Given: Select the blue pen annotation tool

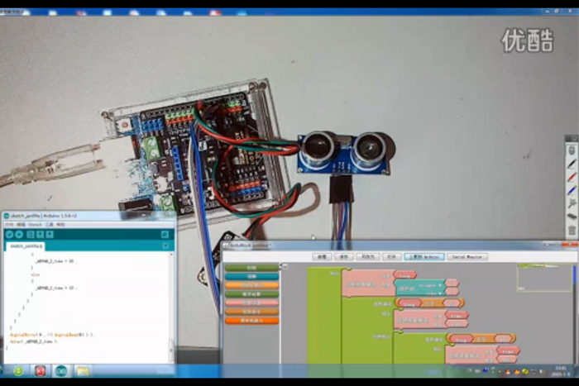Looking at the screenshot, I should tap(572, 191).
